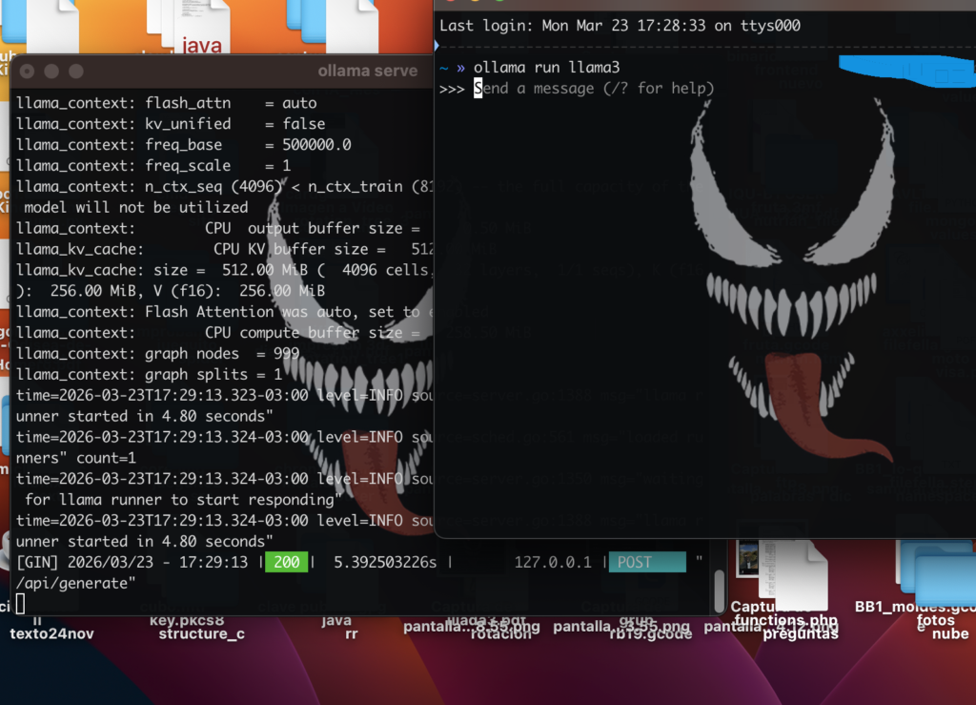Close the ollama serve terminal window

[28, 72]
